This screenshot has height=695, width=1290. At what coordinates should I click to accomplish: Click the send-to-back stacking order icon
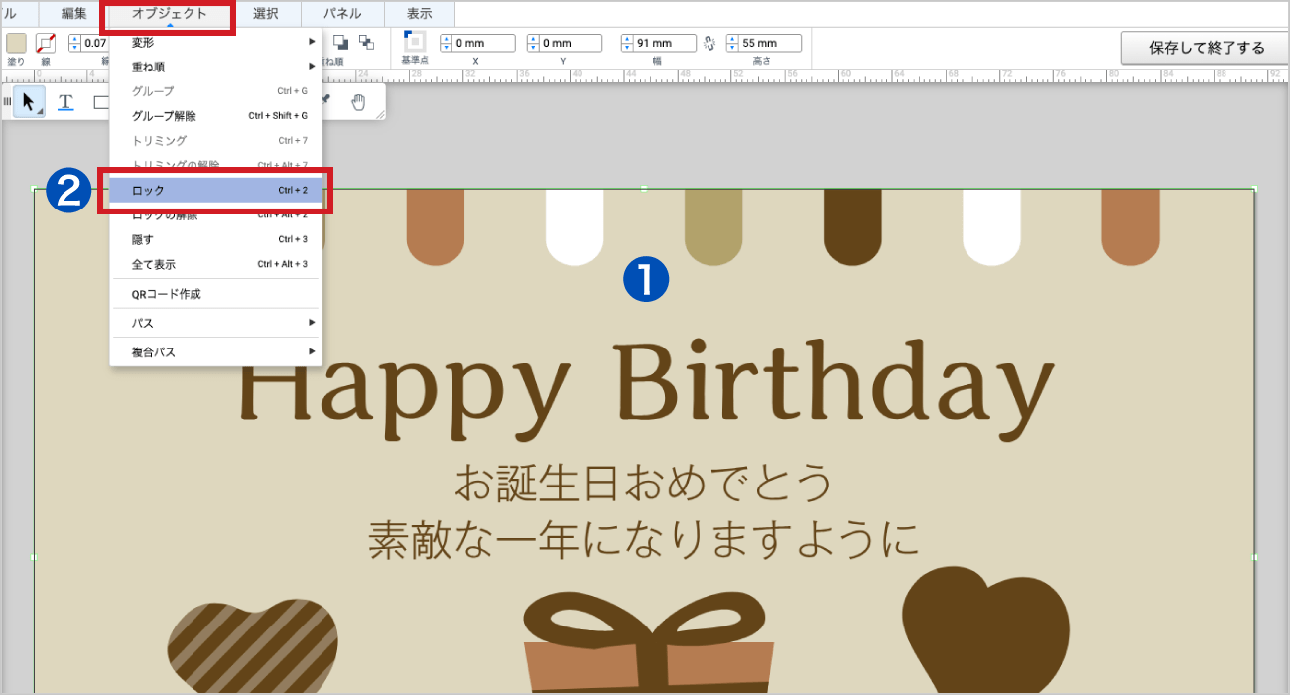[x=366, y=42]
